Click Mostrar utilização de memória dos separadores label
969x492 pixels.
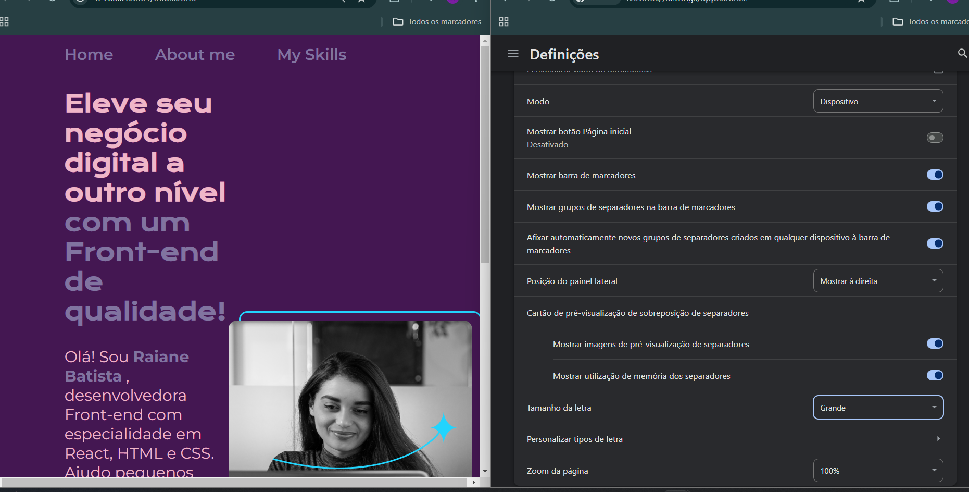[x=641, y=376]
